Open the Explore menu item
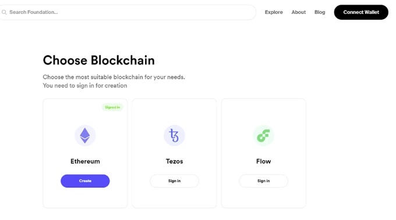The width and height of the screenshot is (396, 220). pyautogui.click(x=274, y=12)
